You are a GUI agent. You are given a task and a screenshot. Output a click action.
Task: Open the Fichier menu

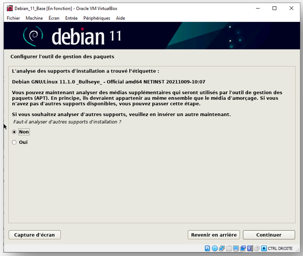13,18
